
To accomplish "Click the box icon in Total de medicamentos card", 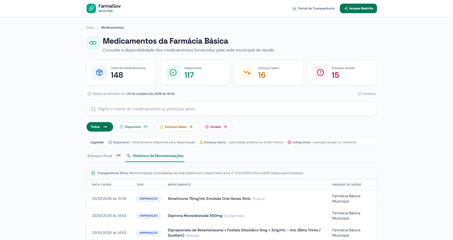I will [99, 73].
